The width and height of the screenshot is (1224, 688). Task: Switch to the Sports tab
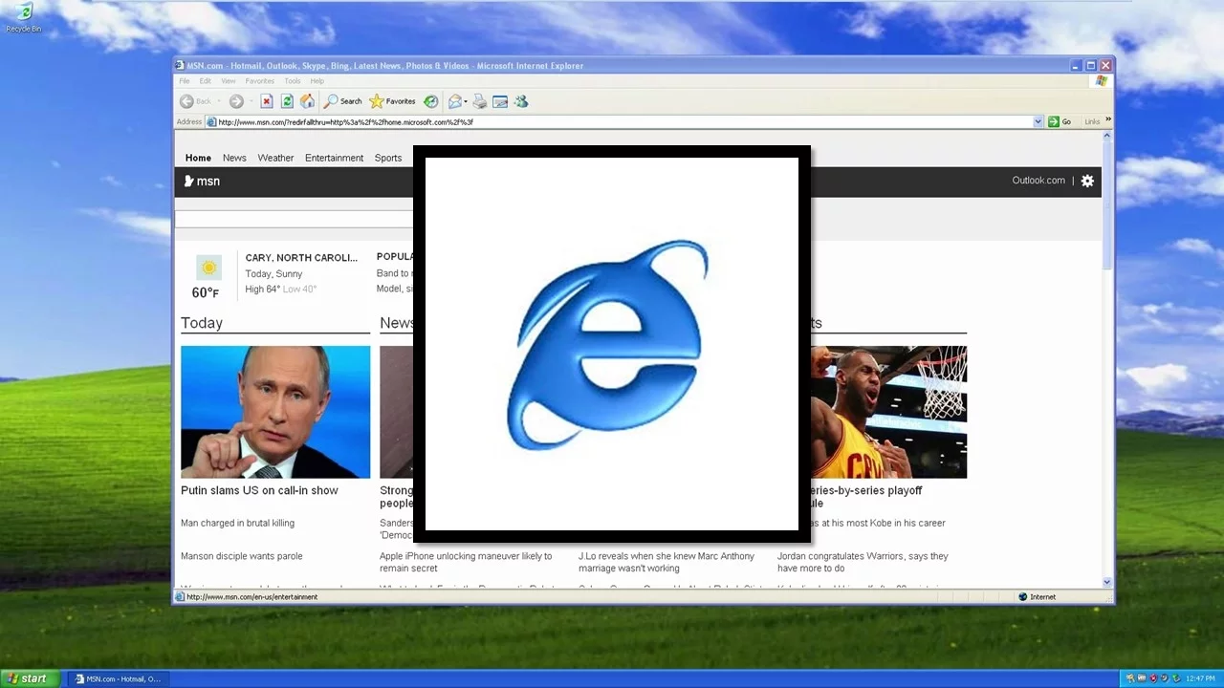tap(388, 158)
